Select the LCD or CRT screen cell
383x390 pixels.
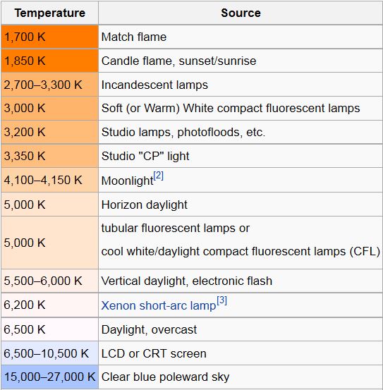(241, 353)
